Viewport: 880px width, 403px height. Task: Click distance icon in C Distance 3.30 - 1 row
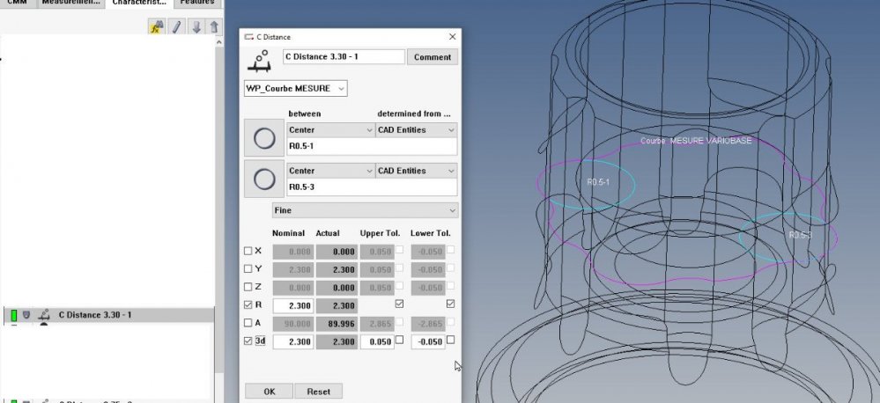click(44, 316)
